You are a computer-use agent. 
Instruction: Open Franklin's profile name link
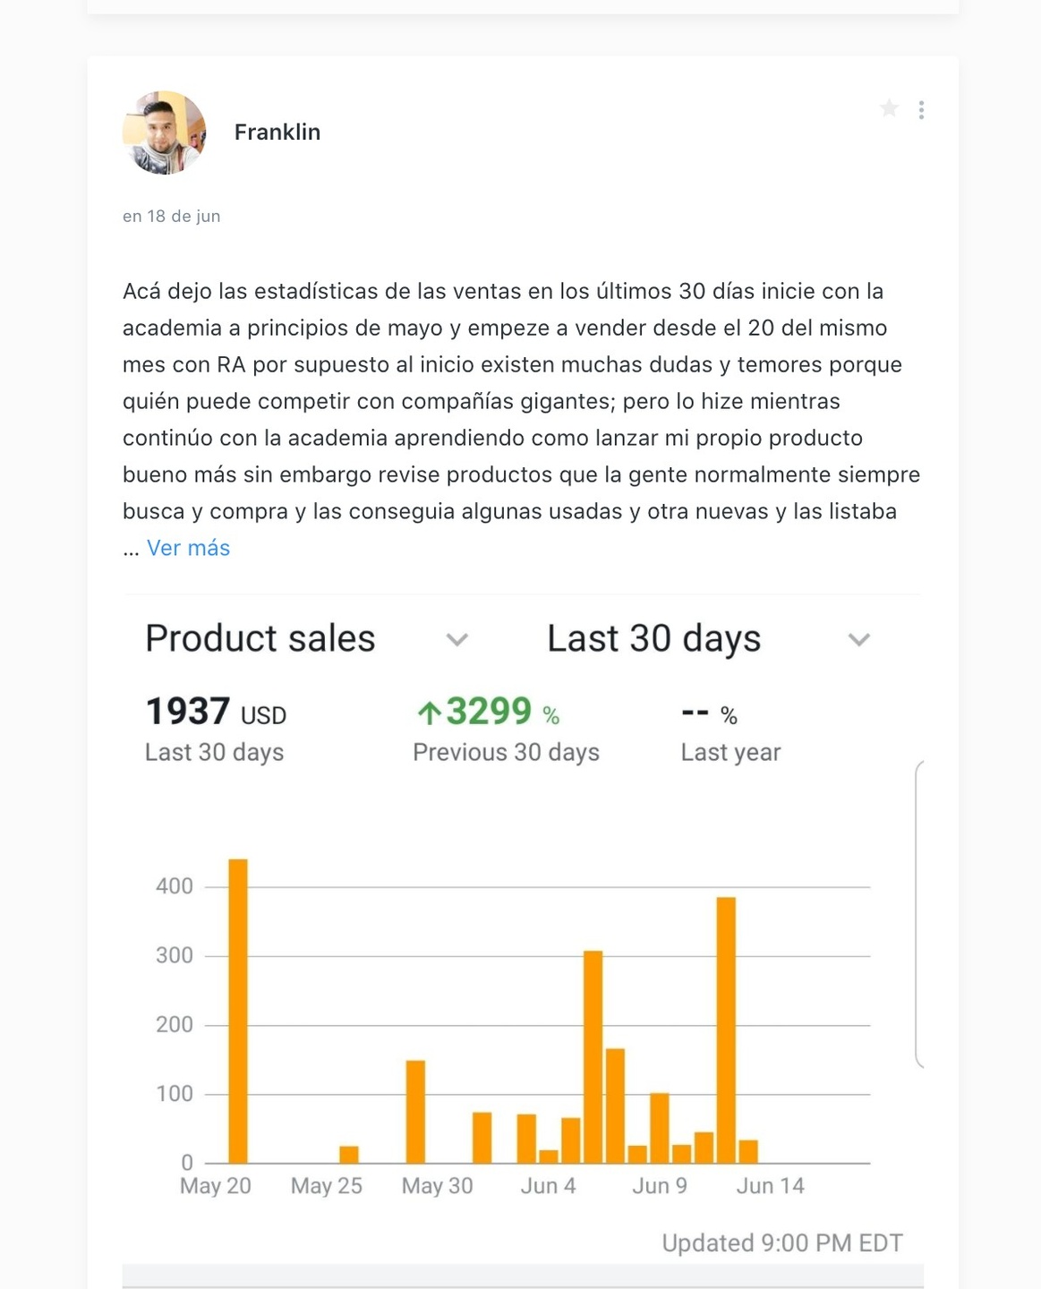pyautogui.click(x=277, y=132)
